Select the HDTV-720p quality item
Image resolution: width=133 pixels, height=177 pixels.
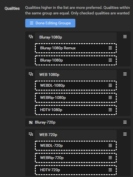[x=76, y=170]
